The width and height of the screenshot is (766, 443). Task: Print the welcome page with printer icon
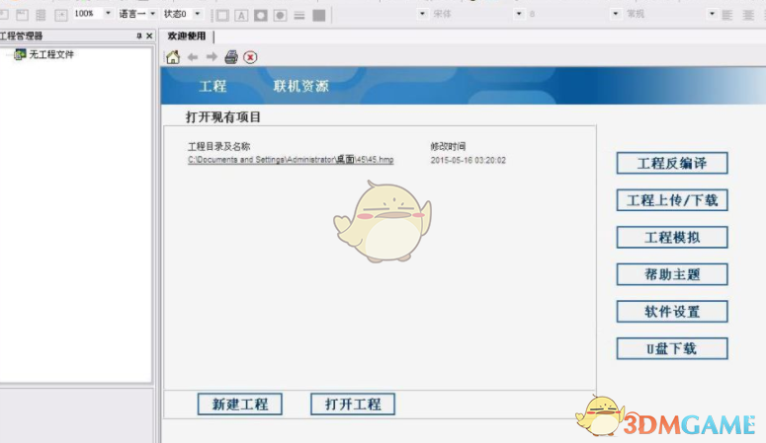(x=231, y=57)
